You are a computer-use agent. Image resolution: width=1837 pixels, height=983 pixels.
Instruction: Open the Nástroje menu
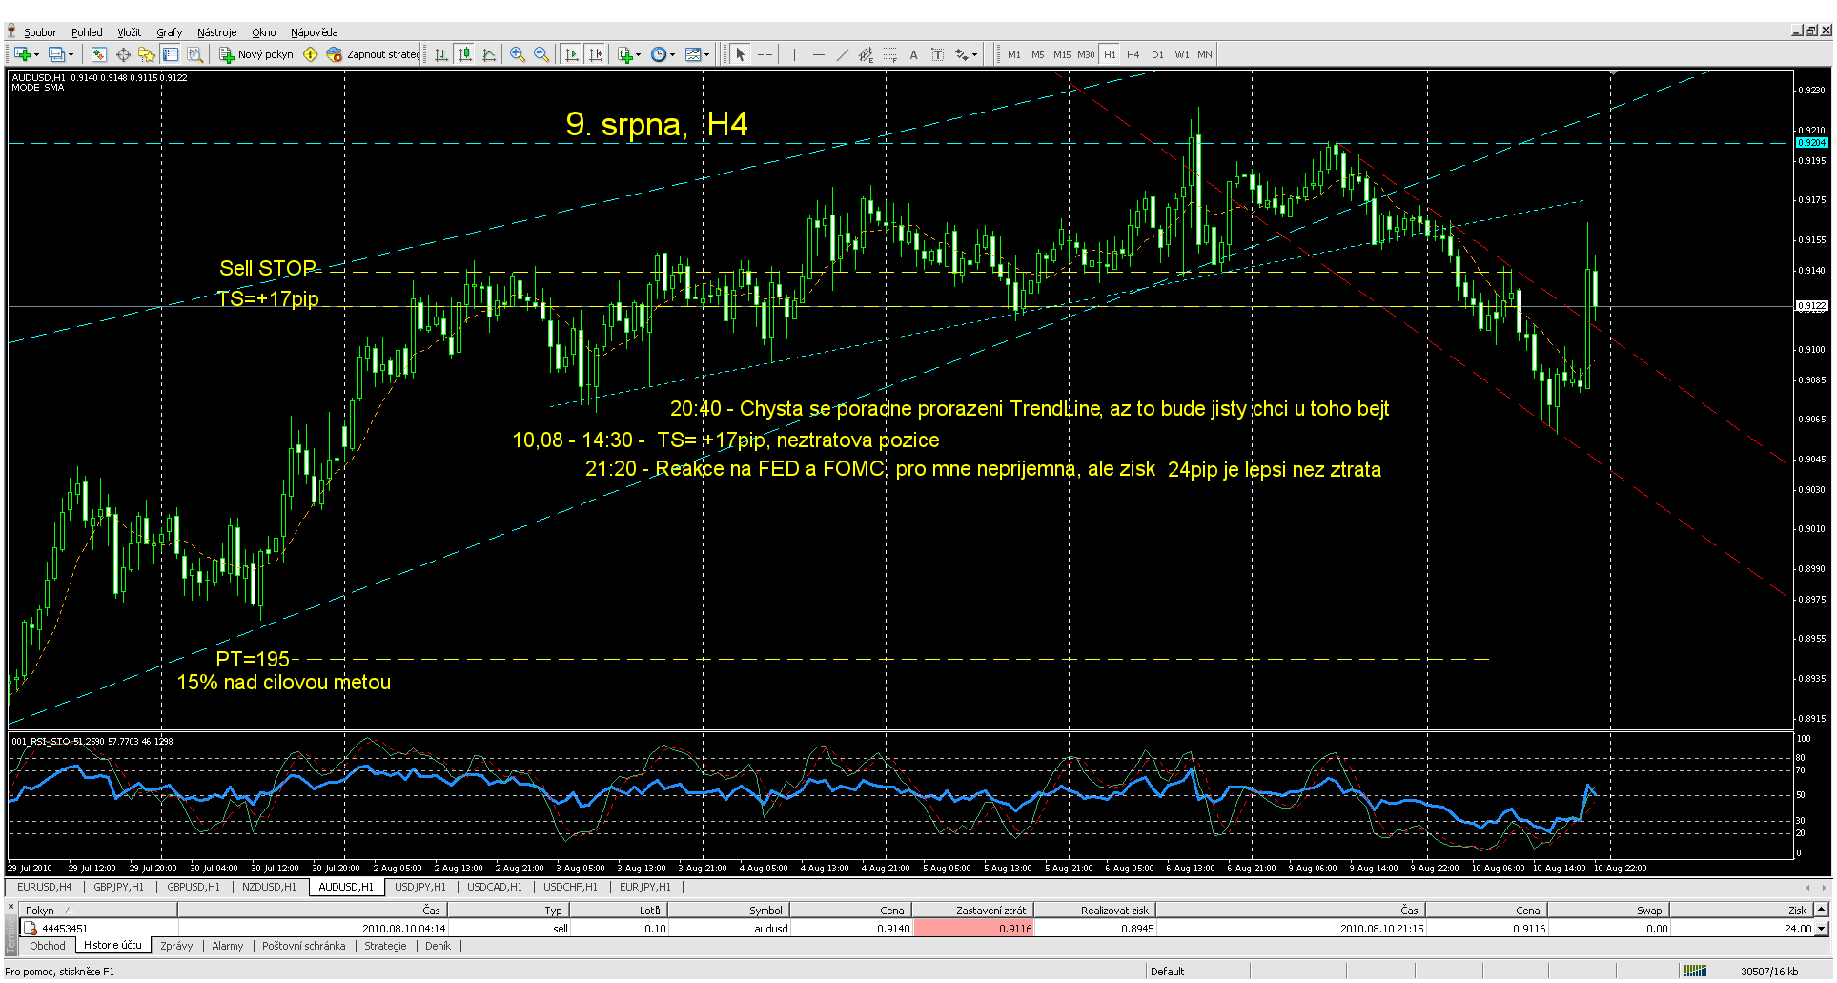point(216,32)
